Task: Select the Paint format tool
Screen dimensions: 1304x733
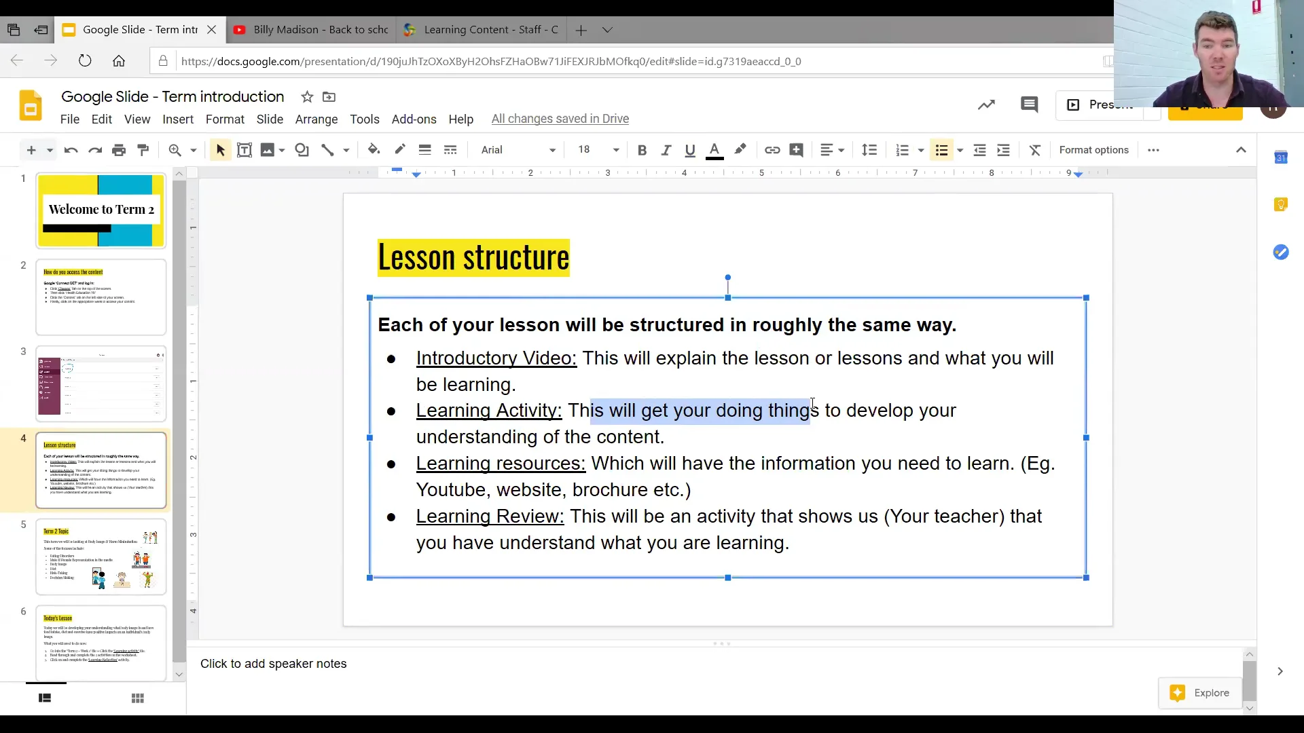Action: 143,150
